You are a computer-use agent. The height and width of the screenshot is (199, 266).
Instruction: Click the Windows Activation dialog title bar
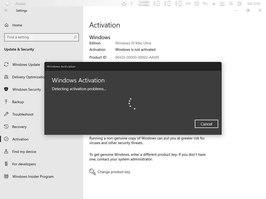[133, 66]
